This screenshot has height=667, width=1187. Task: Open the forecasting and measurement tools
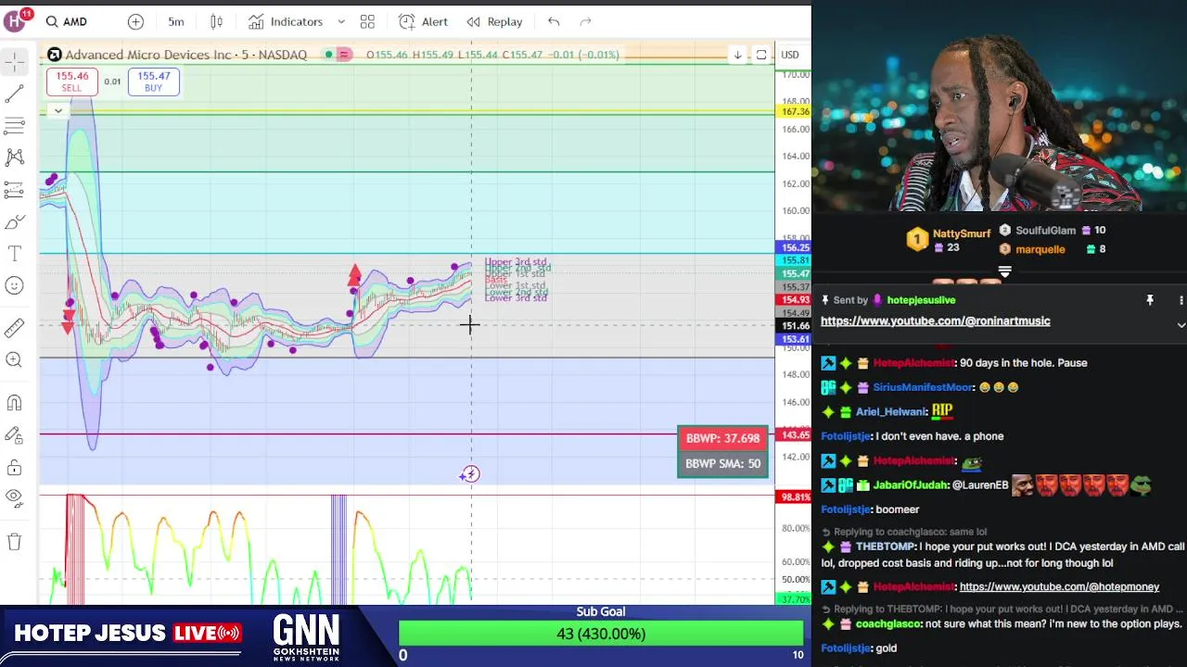[x=14, y=189]
